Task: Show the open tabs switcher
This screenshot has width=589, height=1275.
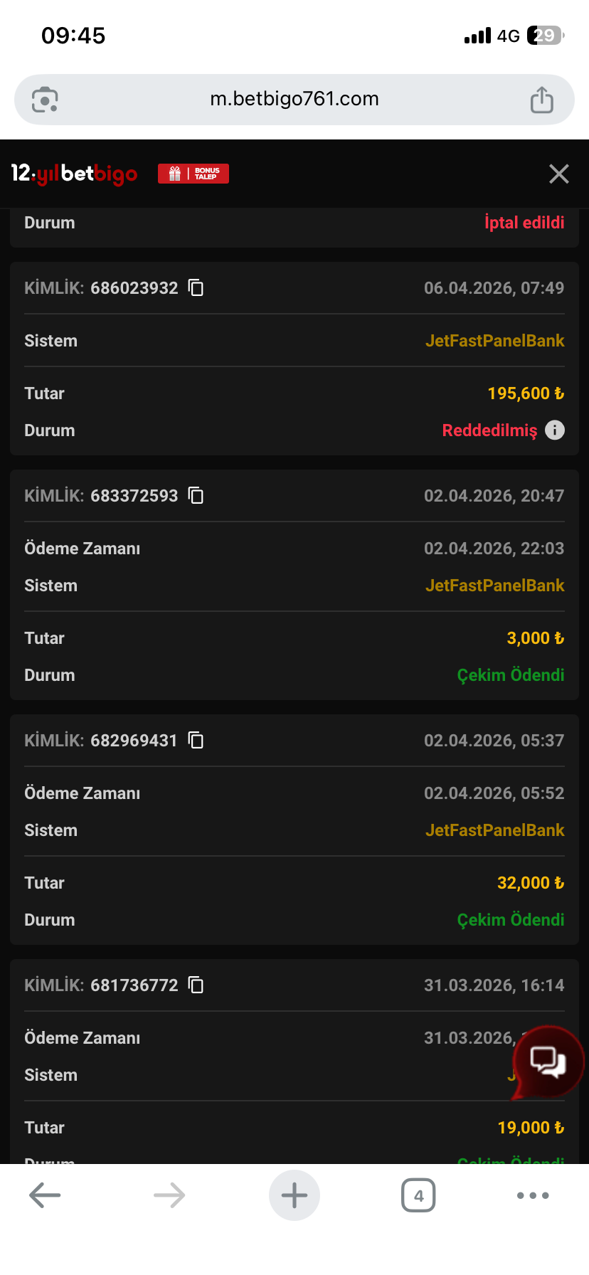Action: pyautogui.click(x=418, y=1195)
